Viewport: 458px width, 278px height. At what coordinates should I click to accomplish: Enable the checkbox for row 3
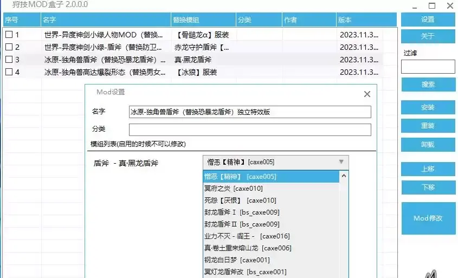click(x=9, y=60)
